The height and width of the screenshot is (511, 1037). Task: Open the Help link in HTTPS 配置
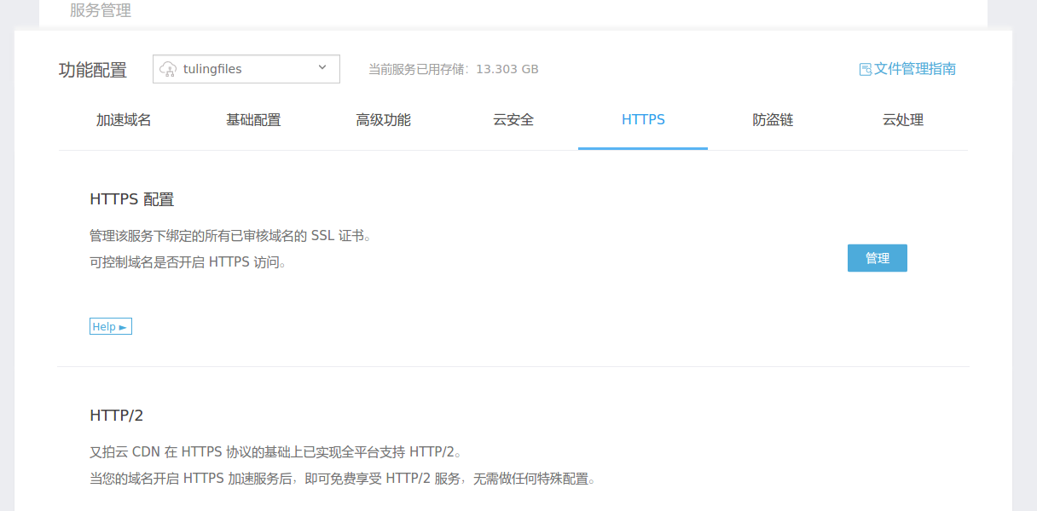[110, 326]
